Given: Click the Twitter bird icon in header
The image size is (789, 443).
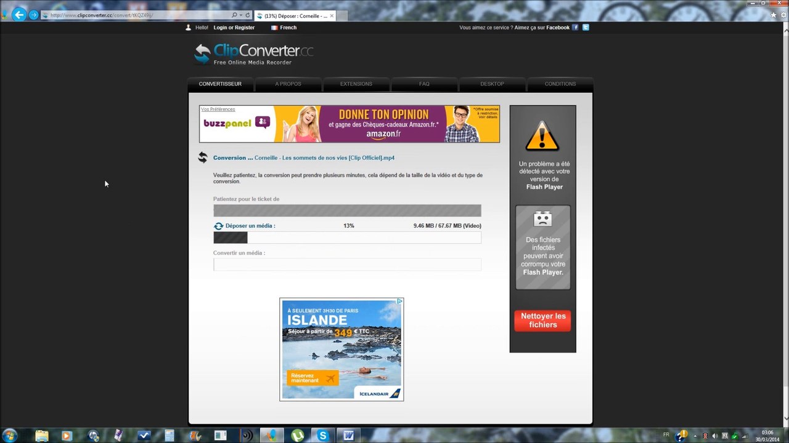Looking at the screenshot, I should pos(586,27).
